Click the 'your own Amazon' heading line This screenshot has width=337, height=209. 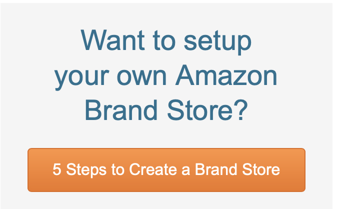(165, 77)
